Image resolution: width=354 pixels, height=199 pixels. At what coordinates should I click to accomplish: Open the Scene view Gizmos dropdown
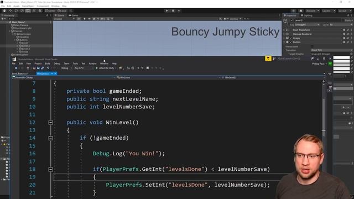point(236,19)
